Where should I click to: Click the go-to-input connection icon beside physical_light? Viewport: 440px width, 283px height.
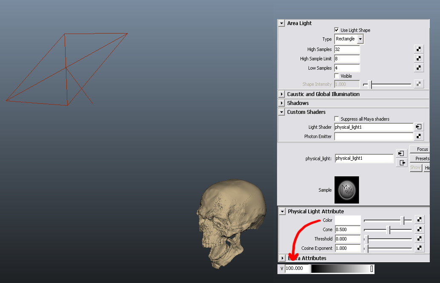[402, 153]
